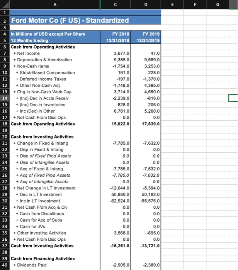238x270 pixels.
Task: Select column E header
Action: pyautogui.click(x=172, y=5)
